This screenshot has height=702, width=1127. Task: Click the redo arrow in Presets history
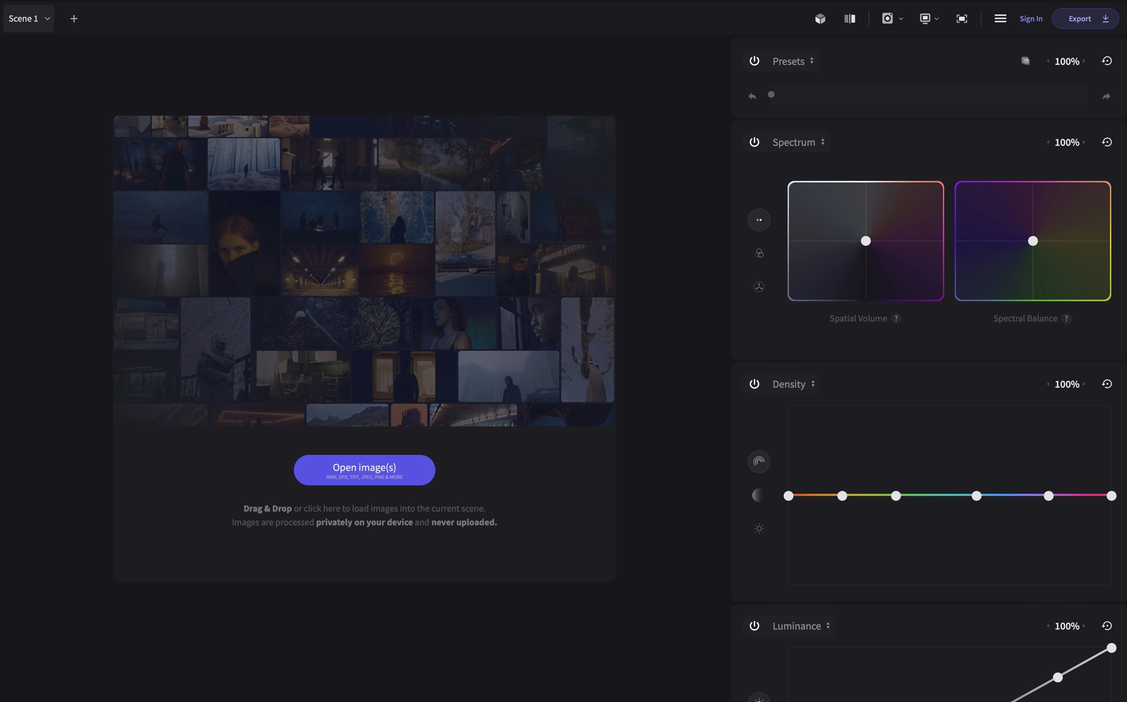(1107, 96)
